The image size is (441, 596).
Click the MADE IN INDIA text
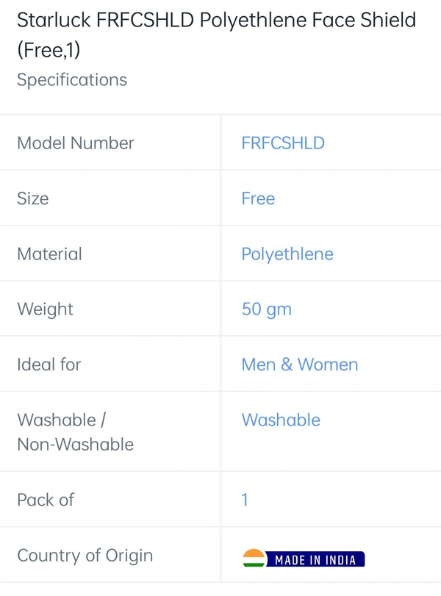pos(315,560)
